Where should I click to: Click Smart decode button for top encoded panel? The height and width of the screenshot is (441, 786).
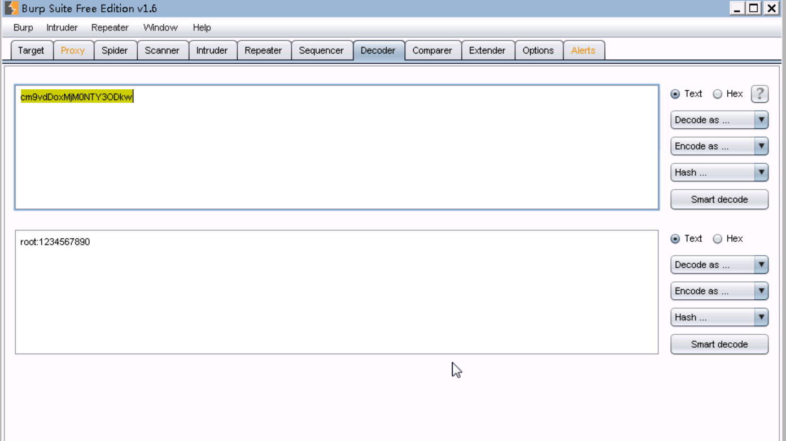pyautogui.click(x=719, y=199)
